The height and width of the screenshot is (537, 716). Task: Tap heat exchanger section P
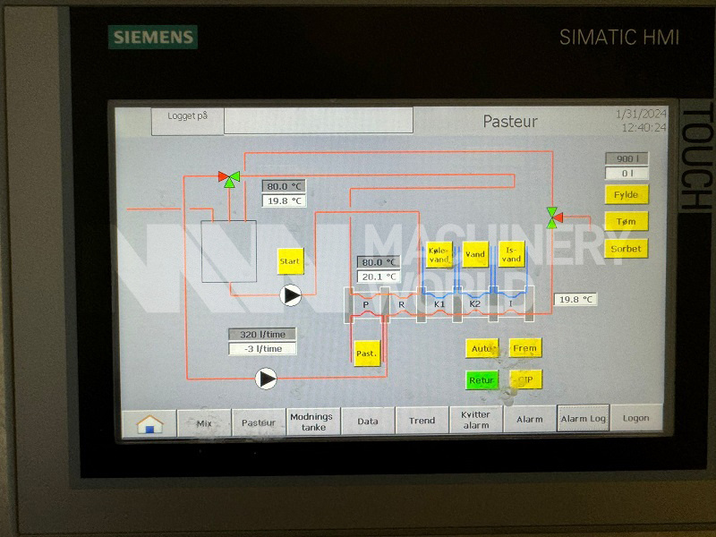coord(366,304)
